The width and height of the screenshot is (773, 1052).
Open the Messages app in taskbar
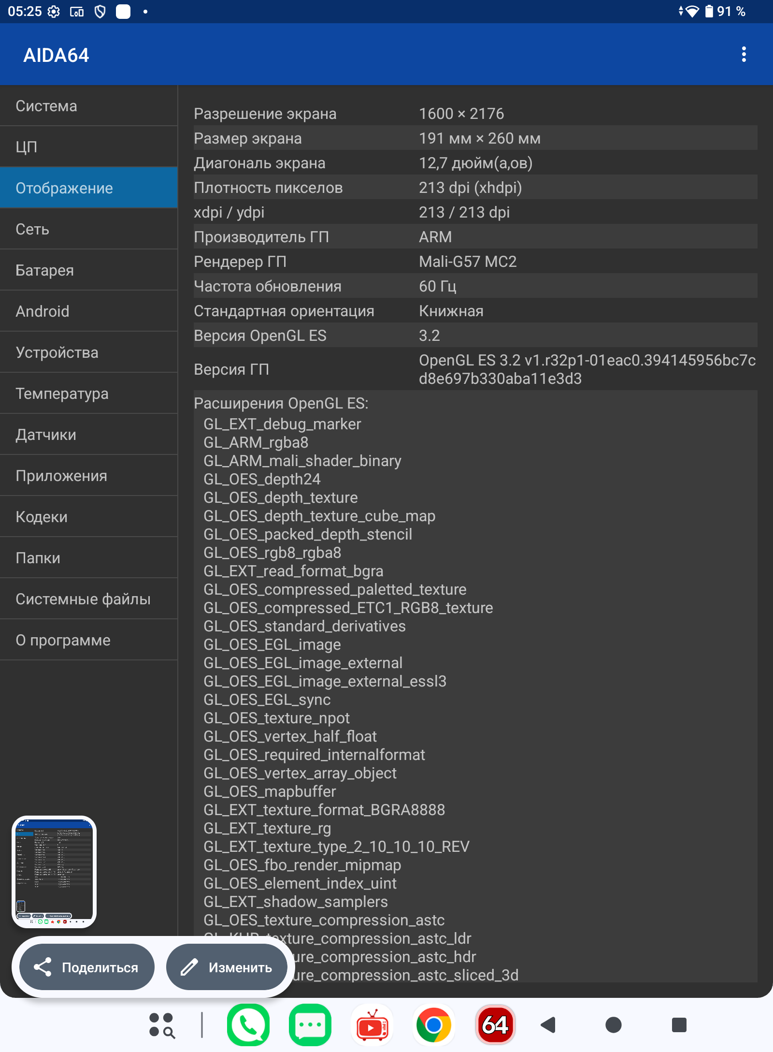(310, 1024)
